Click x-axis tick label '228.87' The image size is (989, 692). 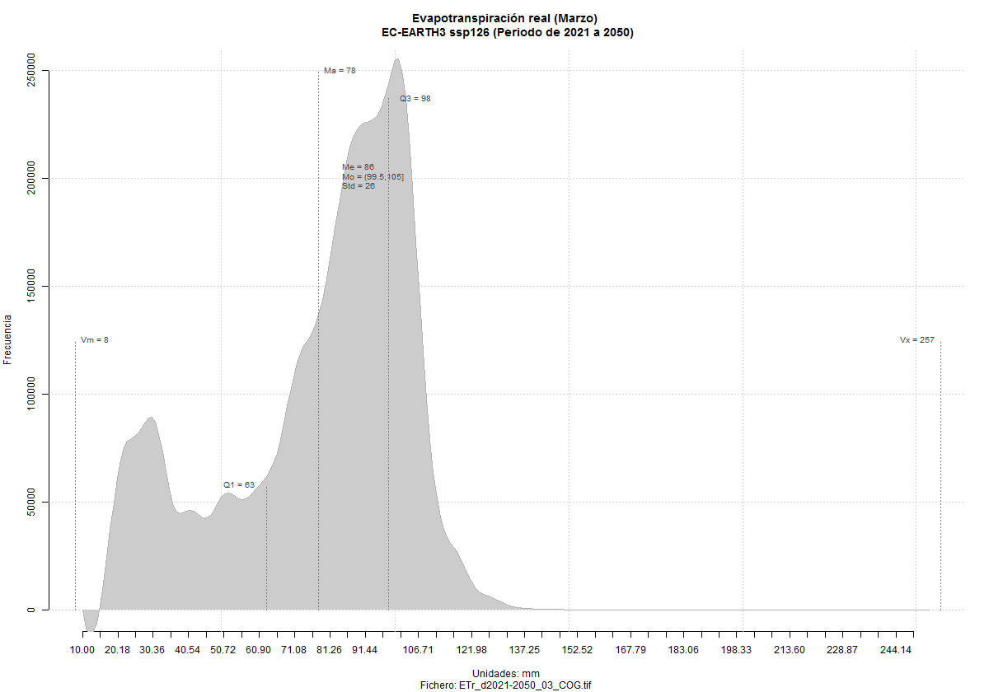[x=842, y=650]
